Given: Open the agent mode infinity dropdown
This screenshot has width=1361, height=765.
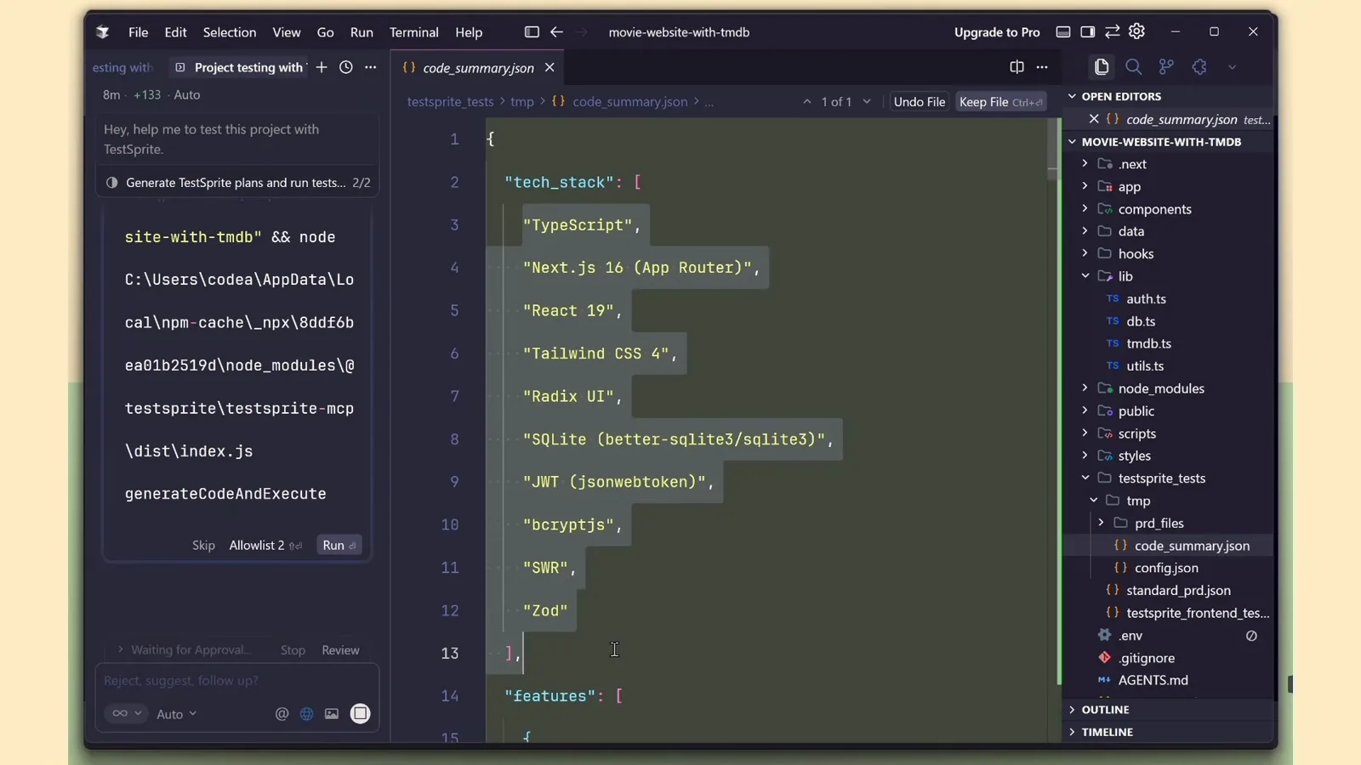Looking at the screenshot, I should 126,714.
